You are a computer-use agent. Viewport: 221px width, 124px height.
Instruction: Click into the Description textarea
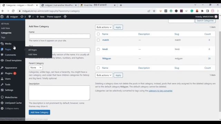click(59, 93)
